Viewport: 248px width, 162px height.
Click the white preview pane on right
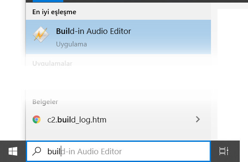[x=232, y=74]
